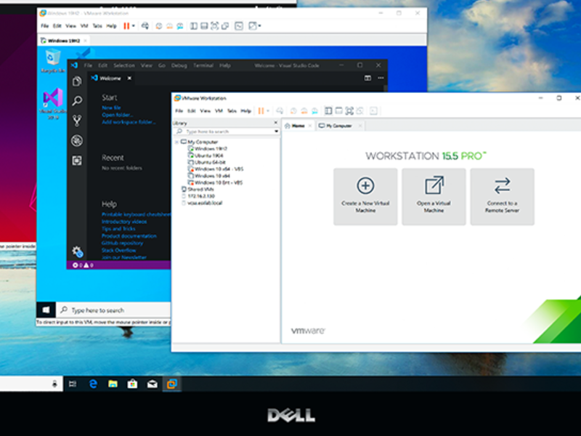Close the Home tab

click(310, 126)
